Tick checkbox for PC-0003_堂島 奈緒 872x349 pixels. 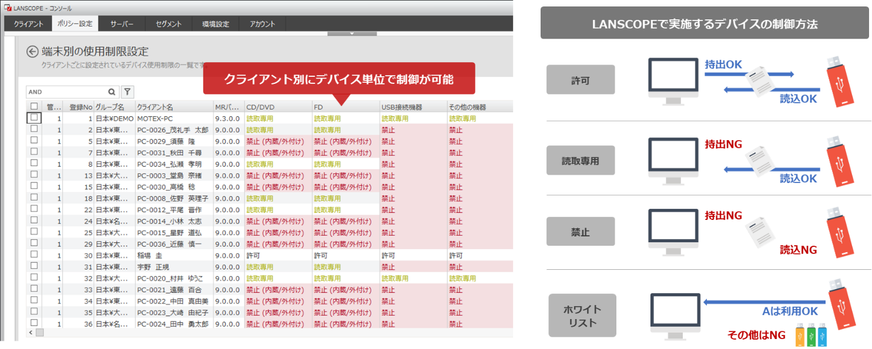pyautogui.click(x=34, y=174)
